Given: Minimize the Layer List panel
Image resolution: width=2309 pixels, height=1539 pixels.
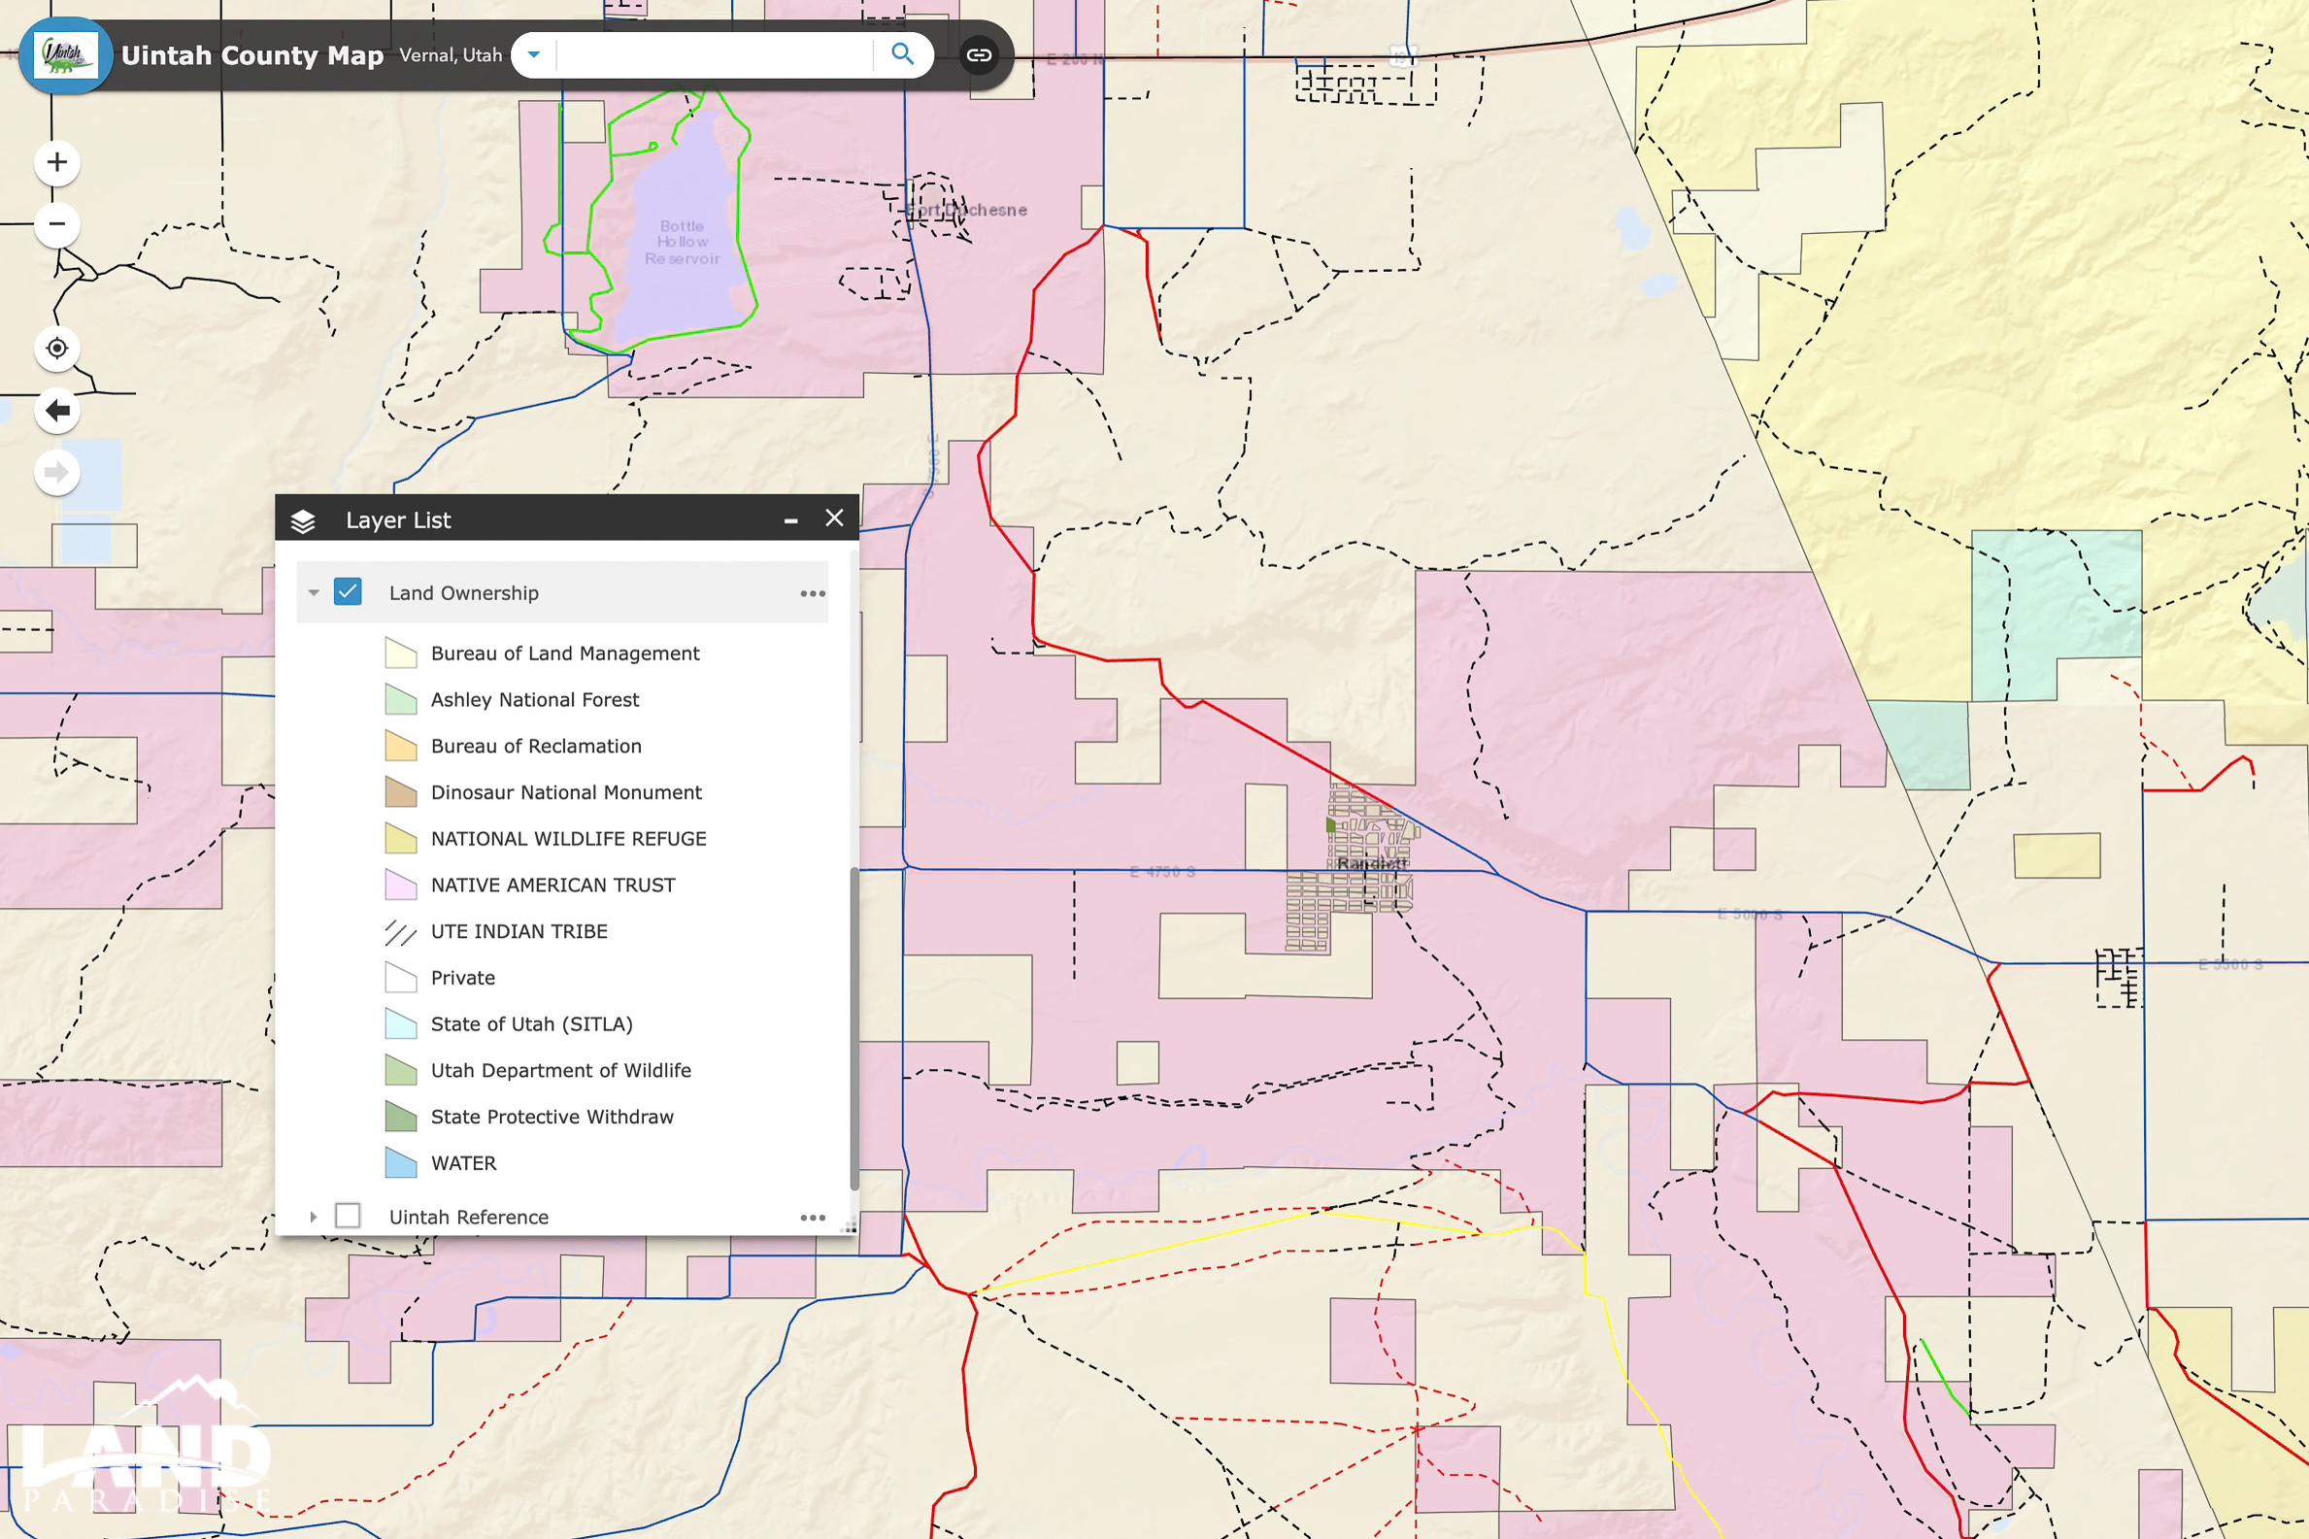Looking at the screenshot, I should [791, 520].
